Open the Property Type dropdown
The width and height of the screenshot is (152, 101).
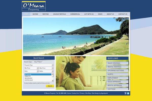point(39,65)
